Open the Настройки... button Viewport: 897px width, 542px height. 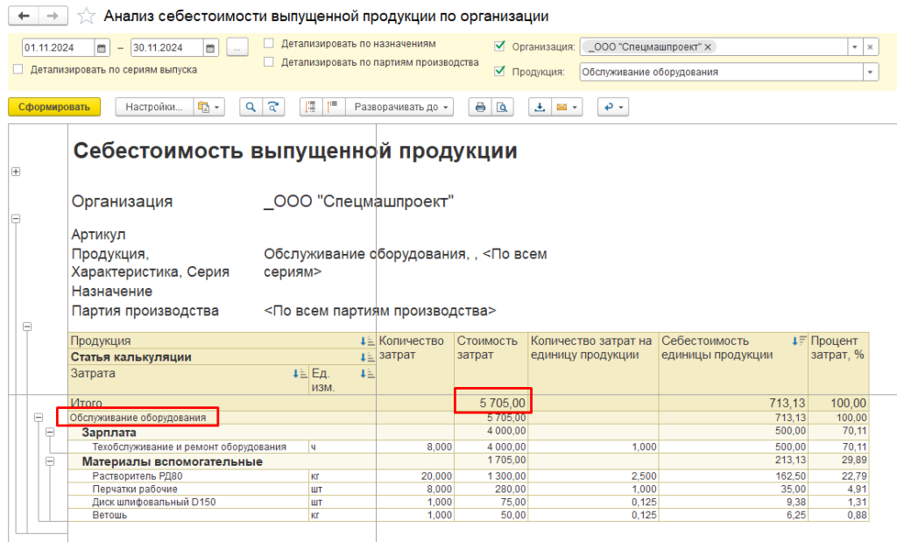154,107
